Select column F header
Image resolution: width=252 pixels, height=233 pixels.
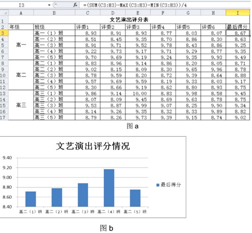click(x=163, y=13)
